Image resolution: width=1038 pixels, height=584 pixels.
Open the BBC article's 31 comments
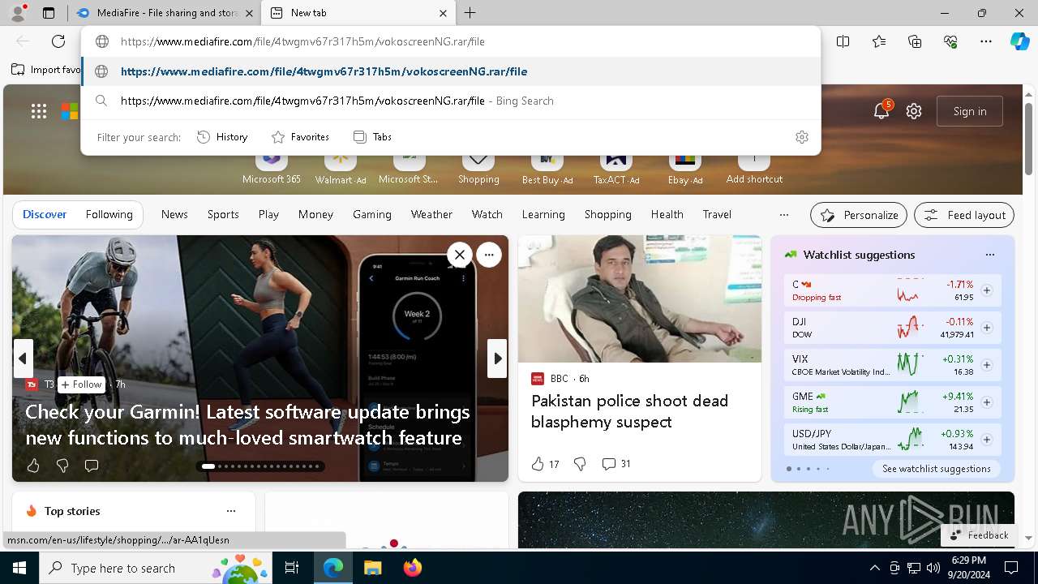616,464
